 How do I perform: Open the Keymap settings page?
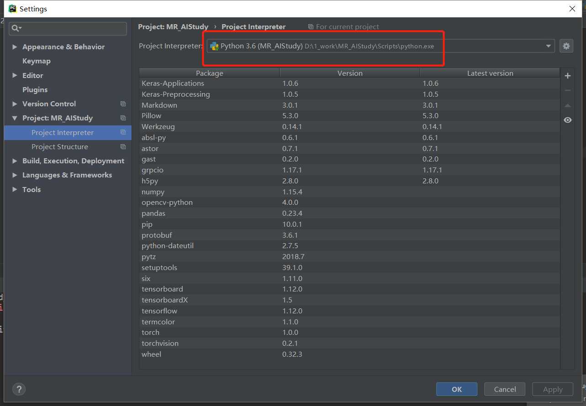(37, 61)
